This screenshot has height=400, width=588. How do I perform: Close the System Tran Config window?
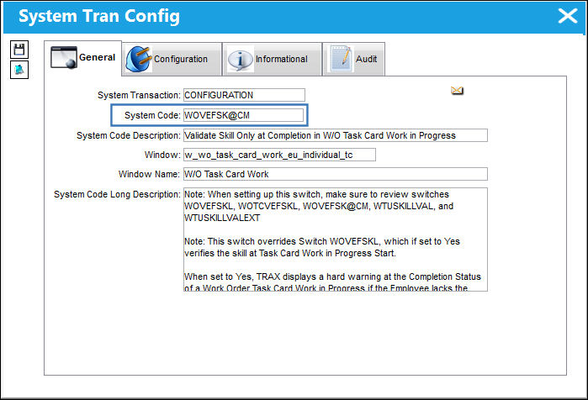pos(567,16)
